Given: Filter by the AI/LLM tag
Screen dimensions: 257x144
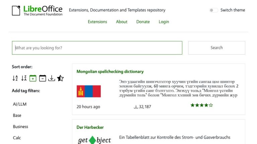Looking at the screenshot, I should [20, 104].
